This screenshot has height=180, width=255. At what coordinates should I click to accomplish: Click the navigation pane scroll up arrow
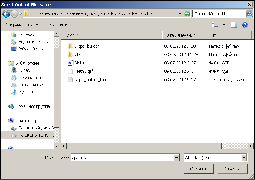coord(57,34)
